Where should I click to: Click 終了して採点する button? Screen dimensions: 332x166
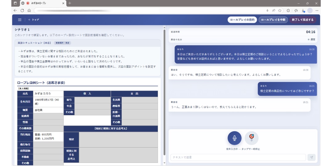302,20
